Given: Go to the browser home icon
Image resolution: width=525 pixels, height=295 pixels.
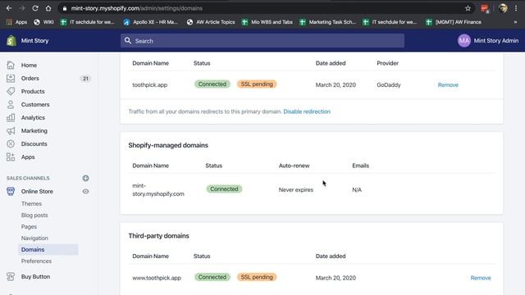Looking at the screenshot, I should click(48, 8).
